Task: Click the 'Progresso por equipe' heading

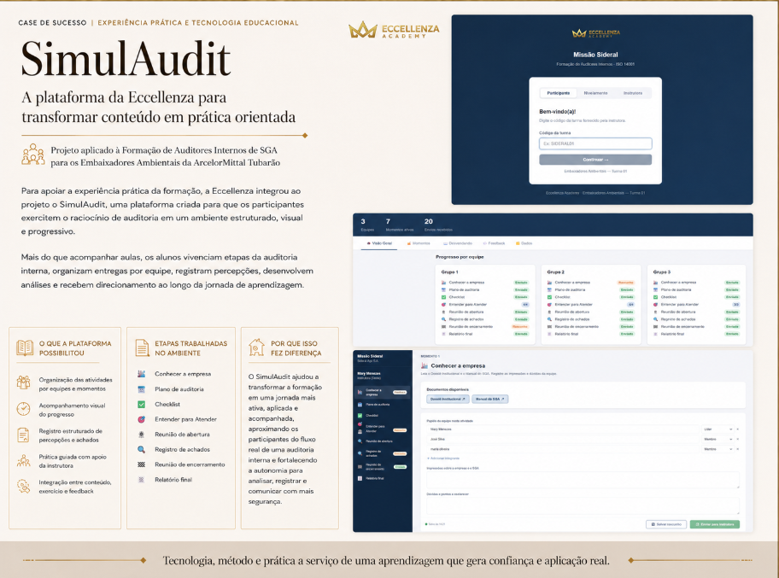Action: point(460,257)
